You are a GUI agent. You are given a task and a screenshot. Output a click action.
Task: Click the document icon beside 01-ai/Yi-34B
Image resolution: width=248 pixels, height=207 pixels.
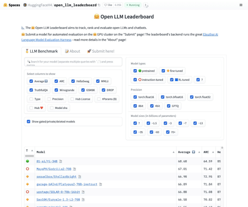[x=60, y=161]
